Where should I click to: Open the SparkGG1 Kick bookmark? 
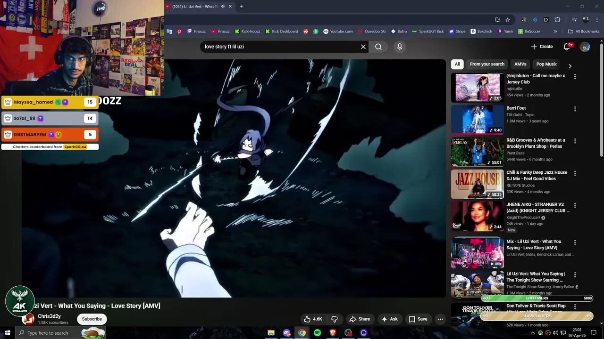click(428, 32)
